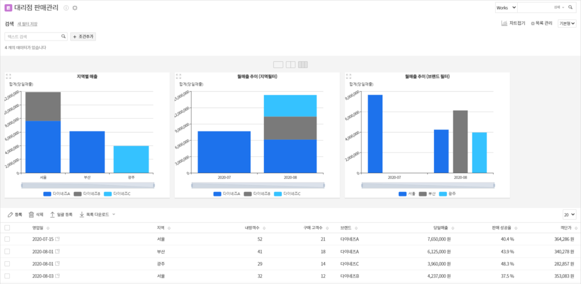Select the two-column chart layout

tap(290, 65)
